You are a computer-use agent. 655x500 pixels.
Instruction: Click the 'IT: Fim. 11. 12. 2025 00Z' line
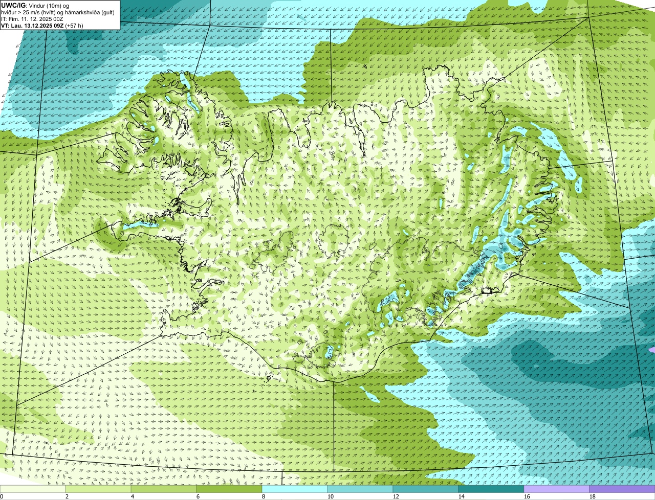[32, 19]
